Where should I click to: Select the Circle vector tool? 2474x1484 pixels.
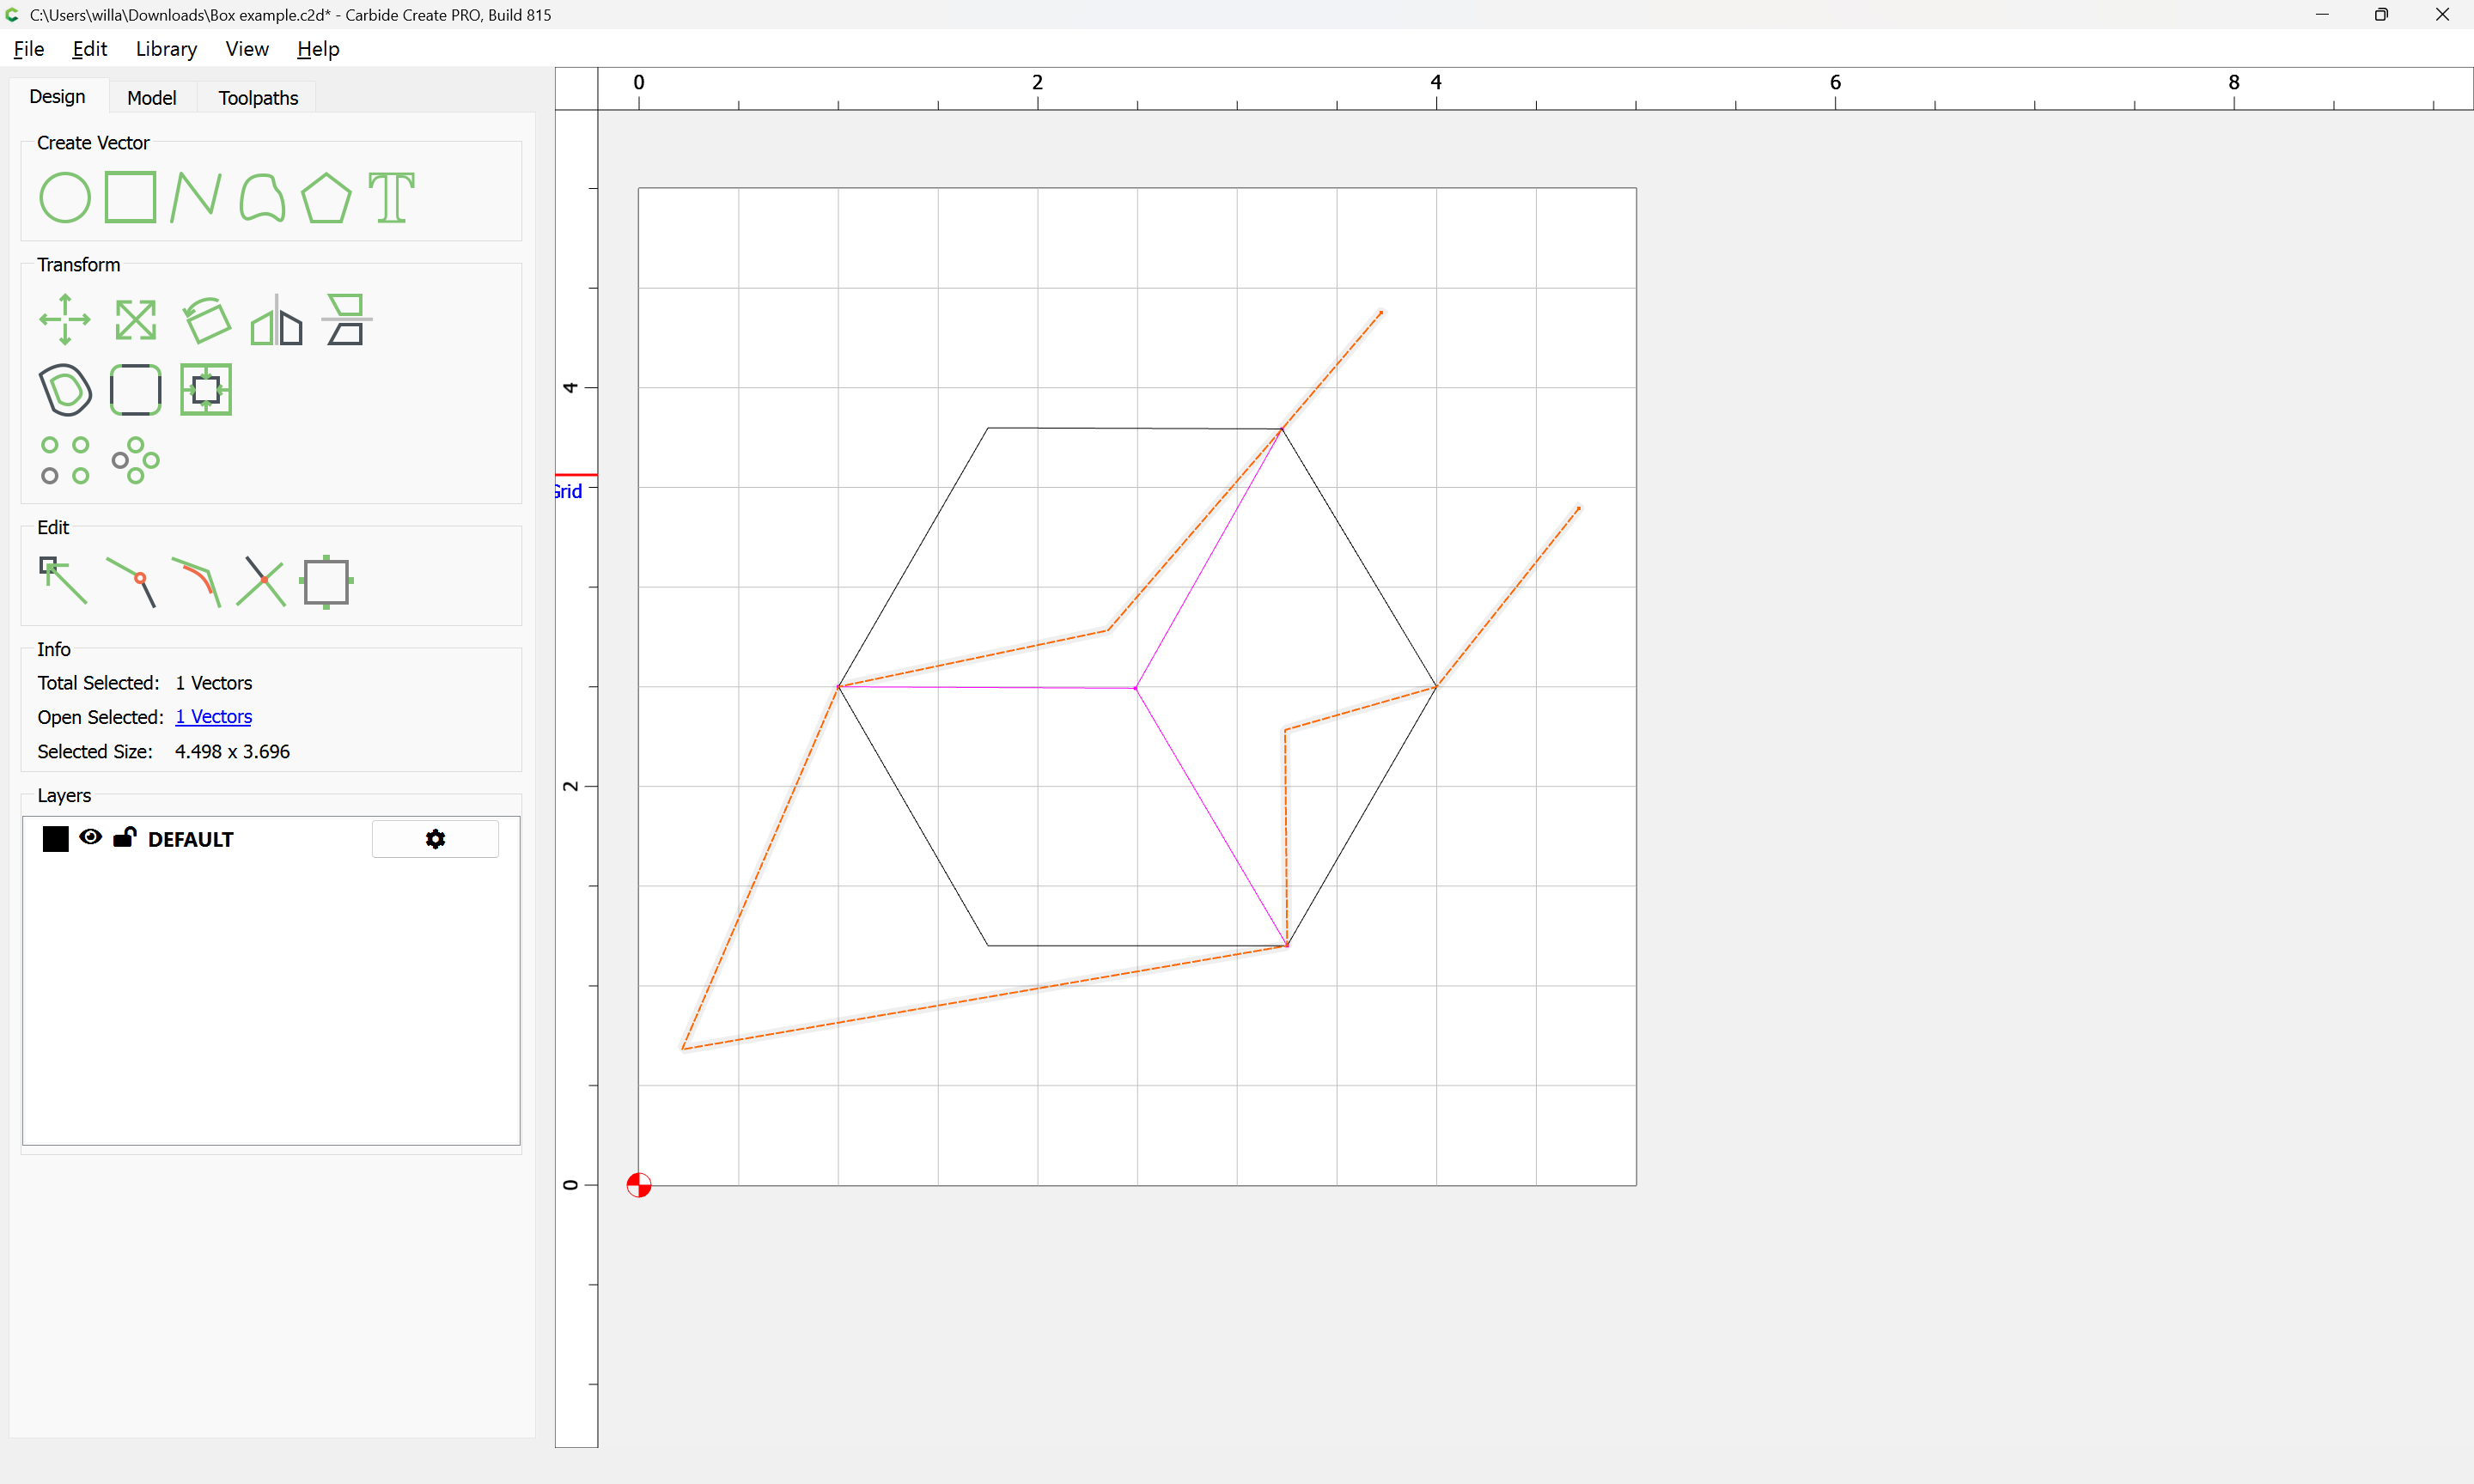(65, 197)
